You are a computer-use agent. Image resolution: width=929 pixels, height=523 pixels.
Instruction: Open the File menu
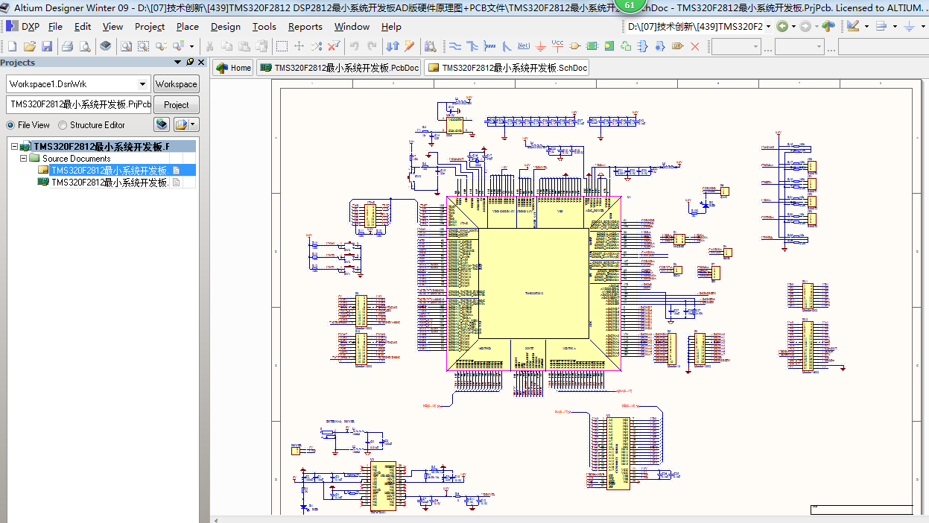(x=55, y=26)
